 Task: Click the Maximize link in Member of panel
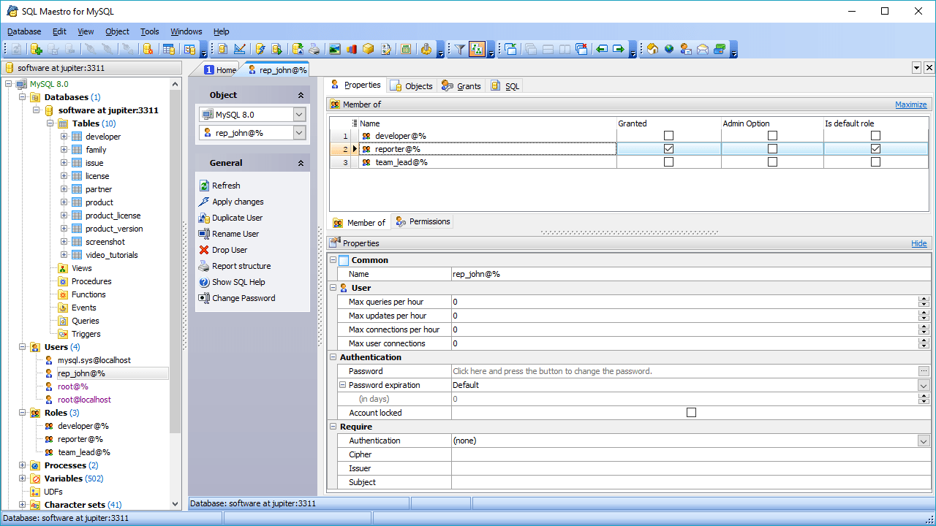tap(910, 104)
